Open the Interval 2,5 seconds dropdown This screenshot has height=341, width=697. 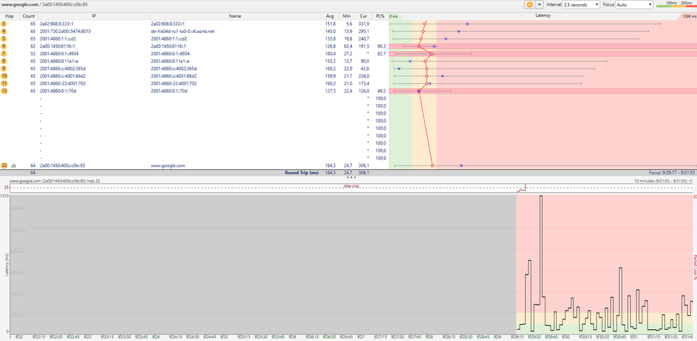pos(581,4)
